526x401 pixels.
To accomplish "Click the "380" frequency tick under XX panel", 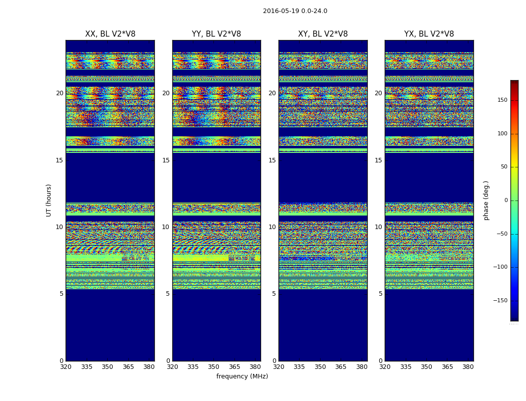I will pos(149,367).
